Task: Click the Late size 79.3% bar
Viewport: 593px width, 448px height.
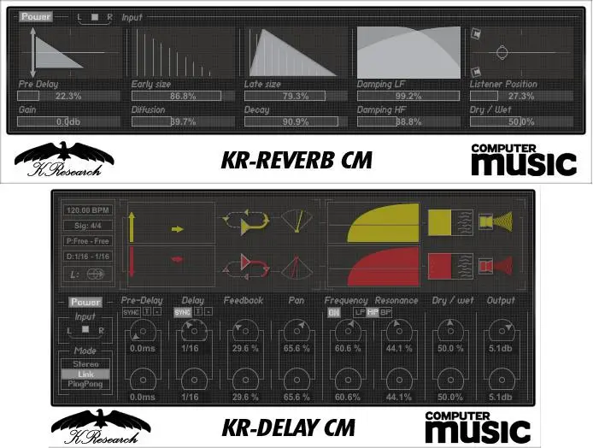Action: [x=296, y=96]
